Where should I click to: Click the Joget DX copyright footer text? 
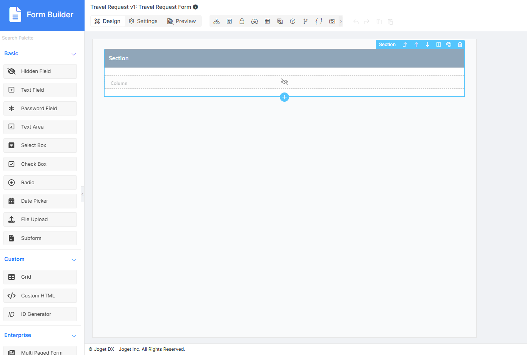click(137, 349)
